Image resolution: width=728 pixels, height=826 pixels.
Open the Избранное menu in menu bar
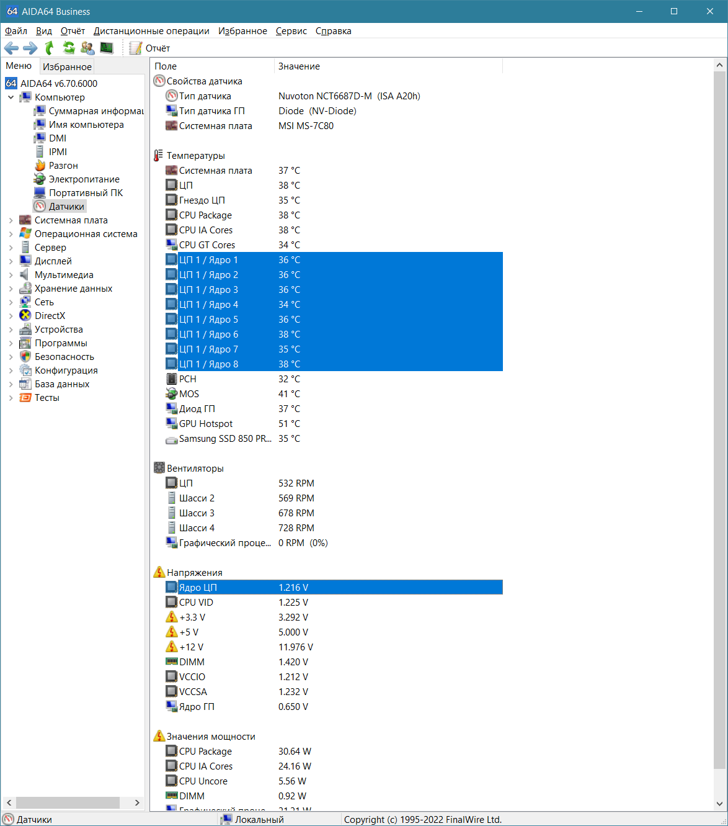(242, 31)
